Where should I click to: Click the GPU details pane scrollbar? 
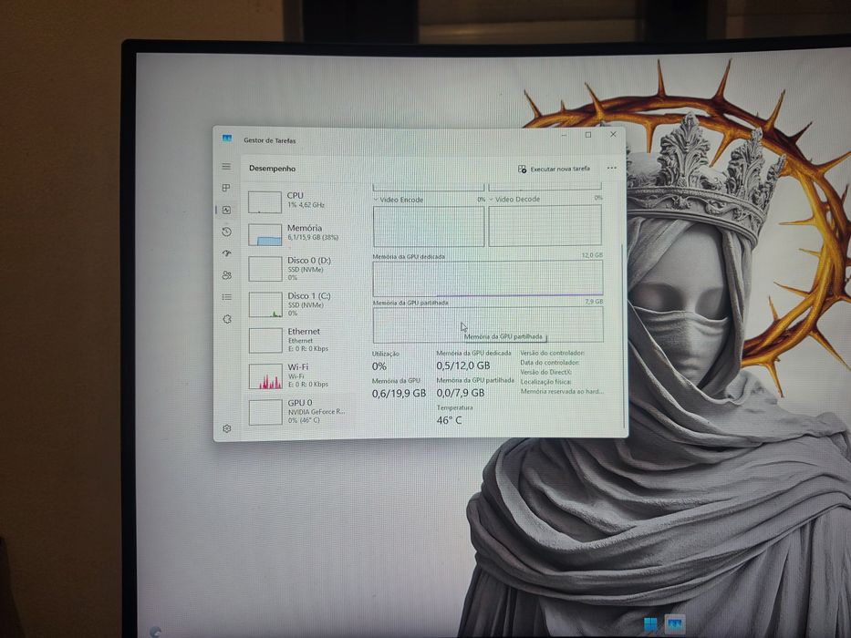[x=622, y=336]
